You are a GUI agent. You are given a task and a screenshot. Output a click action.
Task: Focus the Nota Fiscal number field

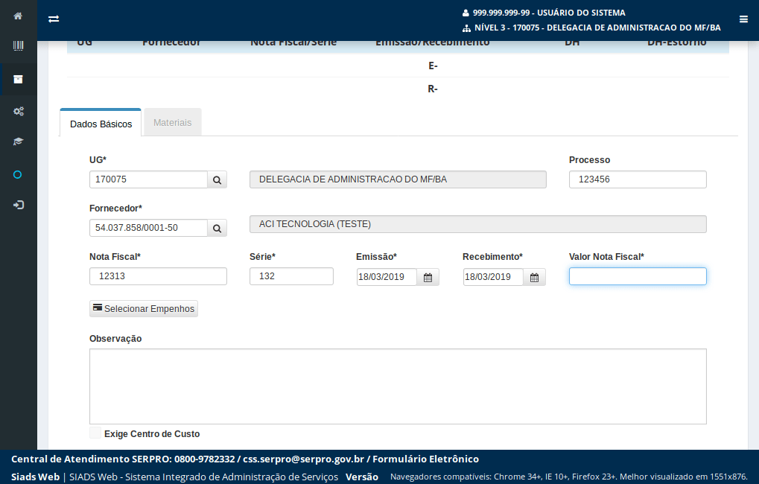[159, 276]
